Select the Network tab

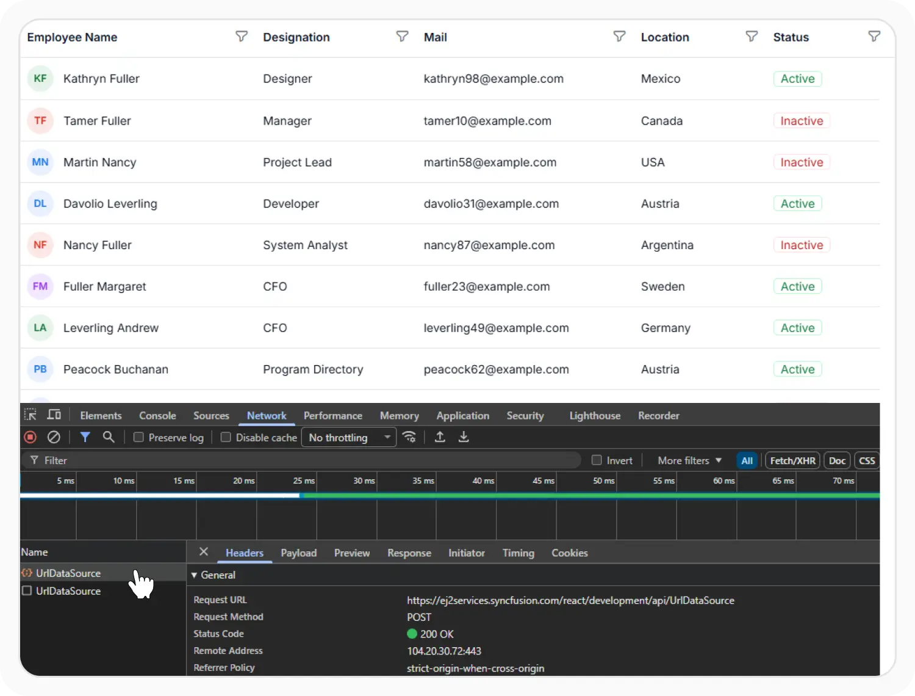coord(267,416)
